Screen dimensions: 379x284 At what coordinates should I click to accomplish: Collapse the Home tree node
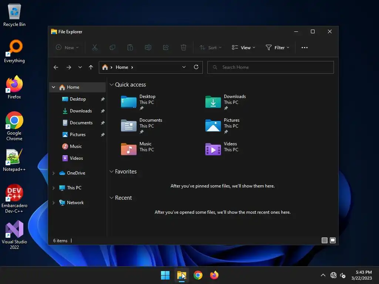click(x=54, y=87)
